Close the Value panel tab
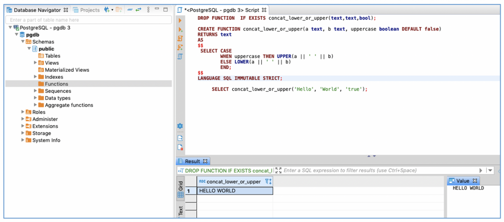Screen dimensions: 504x222 tap(475, 181)
